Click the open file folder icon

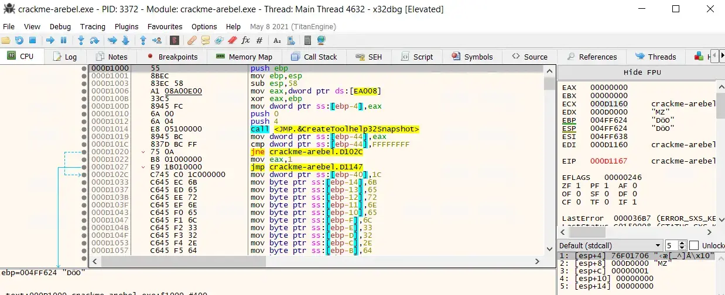(x=6, y=40)
